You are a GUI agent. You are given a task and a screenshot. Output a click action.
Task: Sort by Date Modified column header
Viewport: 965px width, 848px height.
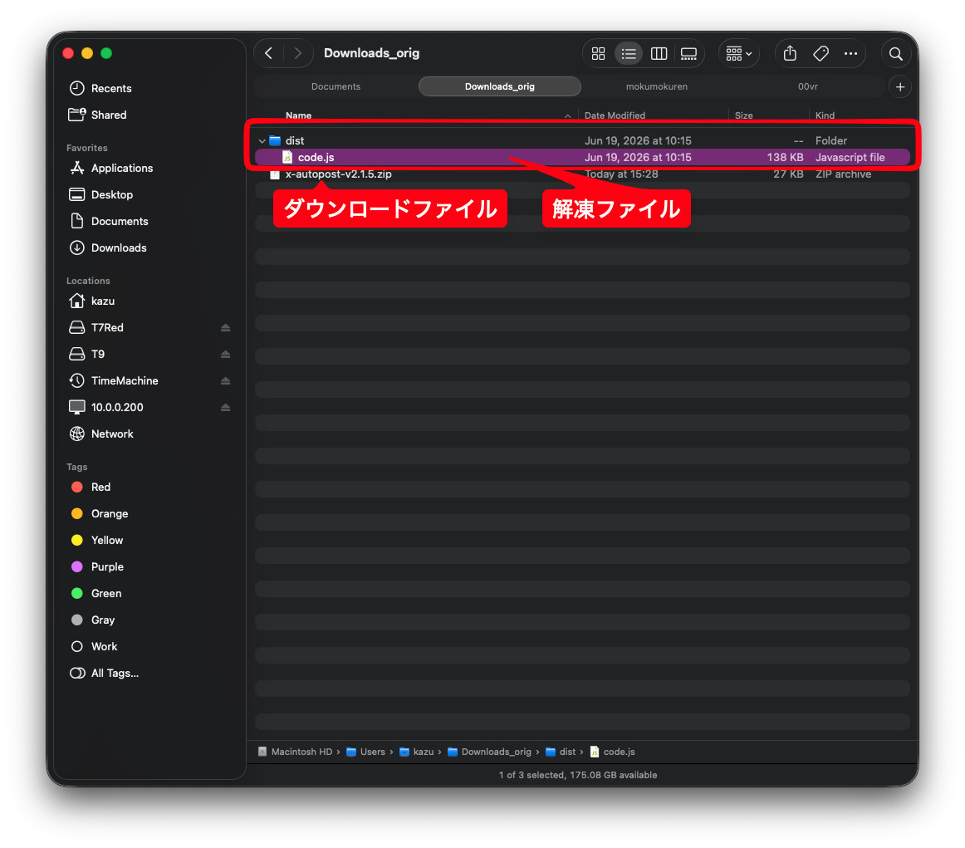615,115
